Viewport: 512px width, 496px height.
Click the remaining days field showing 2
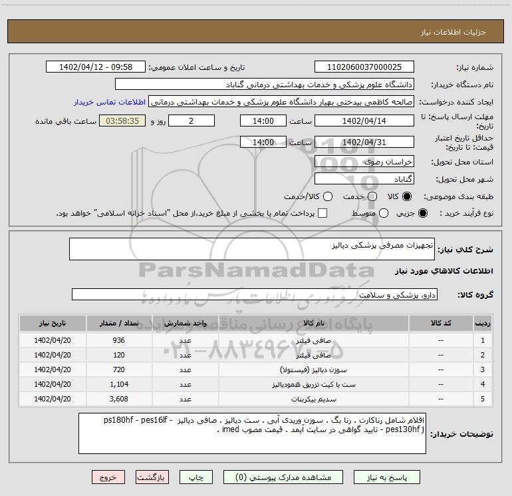click(192, 121)
